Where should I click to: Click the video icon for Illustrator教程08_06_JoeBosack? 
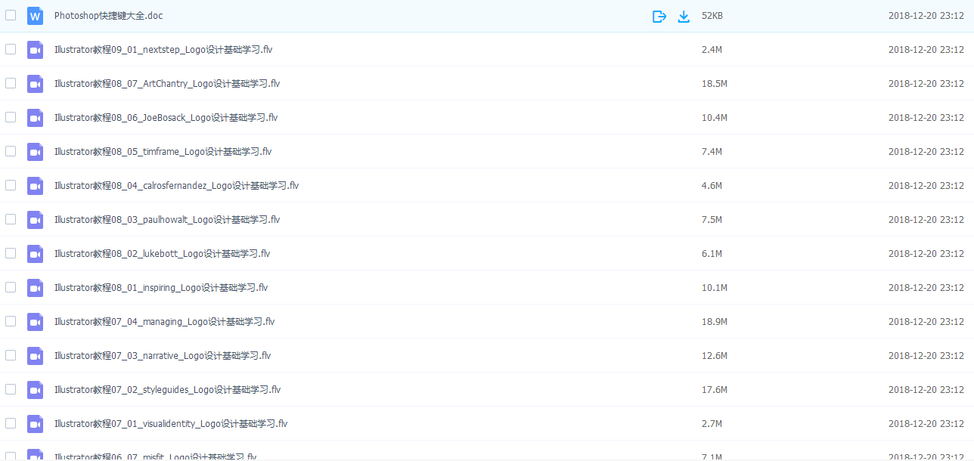(x=35, y=118)
